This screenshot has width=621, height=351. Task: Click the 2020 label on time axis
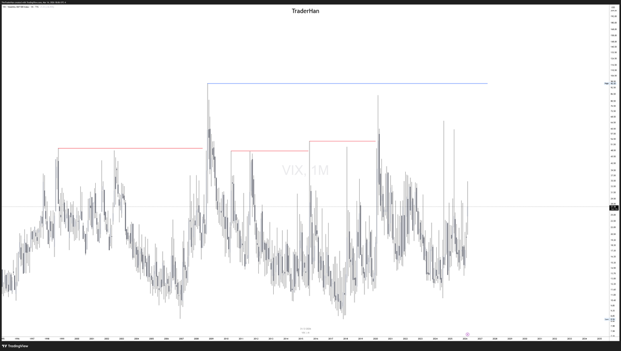tap(375, 339)
